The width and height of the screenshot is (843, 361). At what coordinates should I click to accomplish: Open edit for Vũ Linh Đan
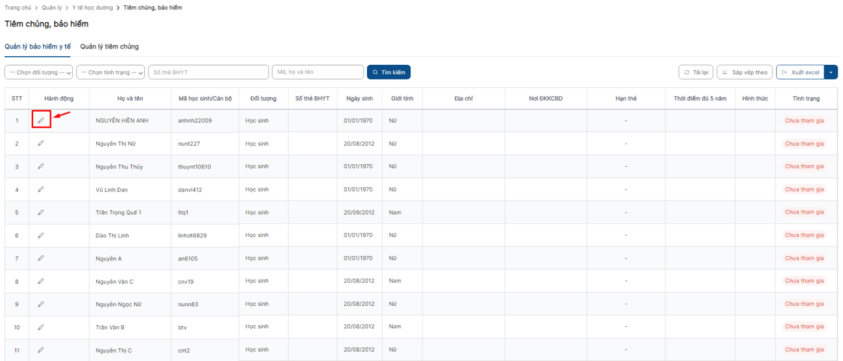tap(41, 189)
